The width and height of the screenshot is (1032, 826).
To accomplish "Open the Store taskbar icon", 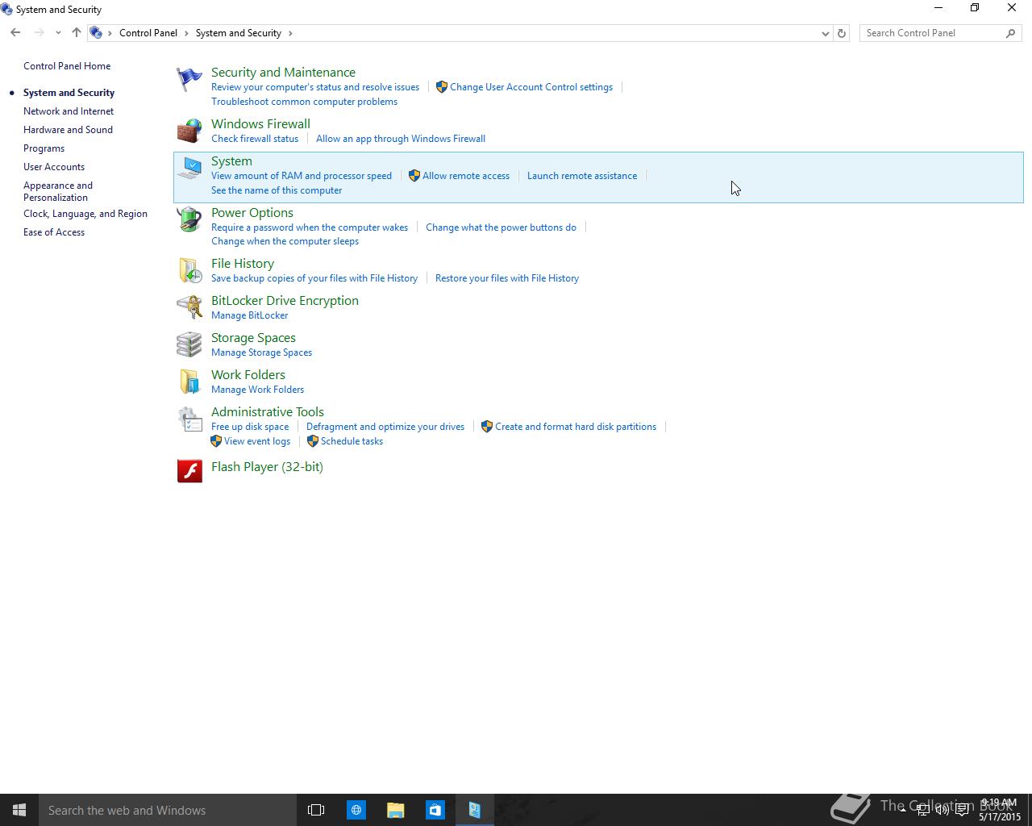I will [435, 810].
